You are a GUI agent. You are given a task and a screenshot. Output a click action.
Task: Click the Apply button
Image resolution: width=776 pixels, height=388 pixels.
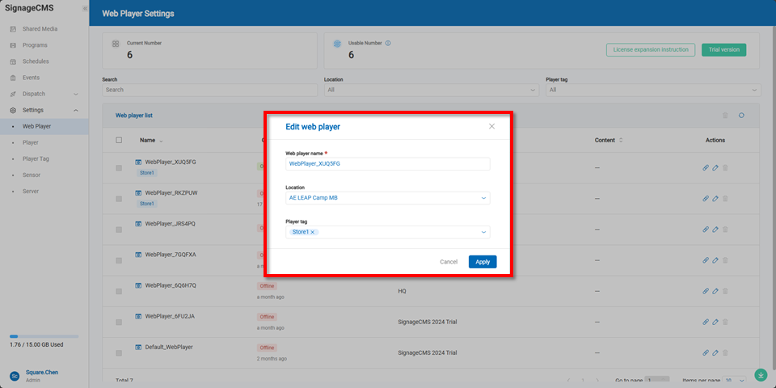pos(483,262)
